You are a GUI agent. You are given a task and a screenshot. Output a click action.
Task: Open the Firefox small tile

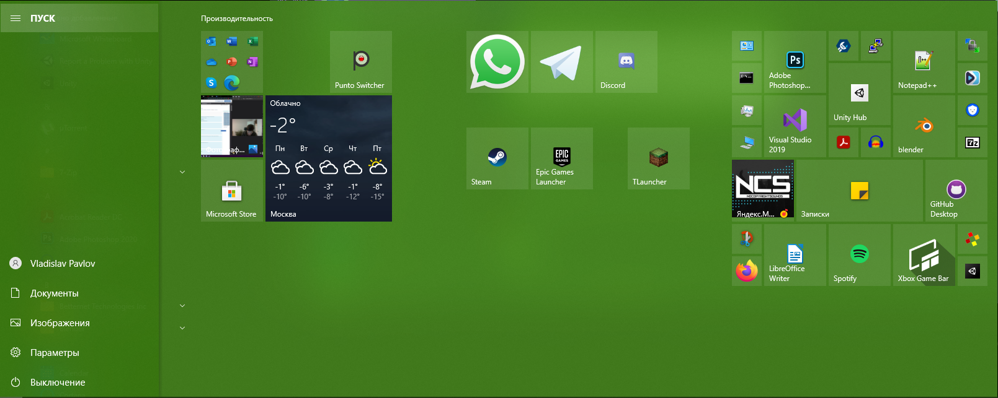(x=747, y=271)
